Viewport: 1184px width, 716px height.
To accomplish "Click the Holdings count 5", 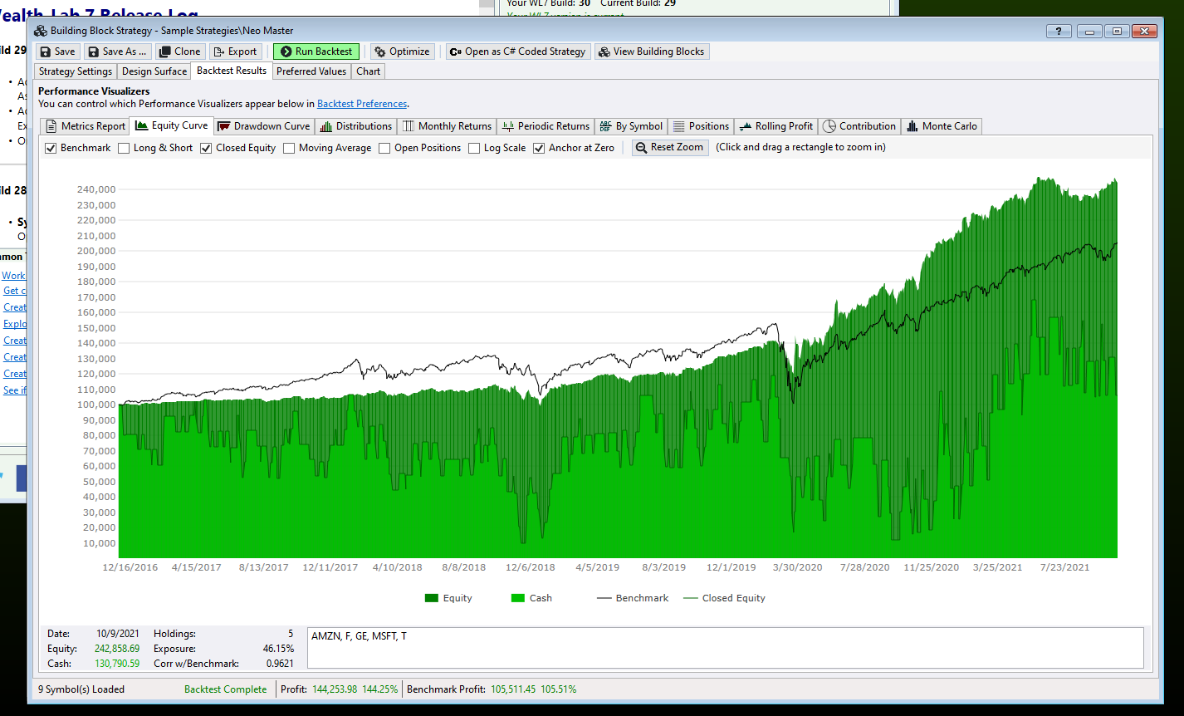I will click(x=291, y=634).
